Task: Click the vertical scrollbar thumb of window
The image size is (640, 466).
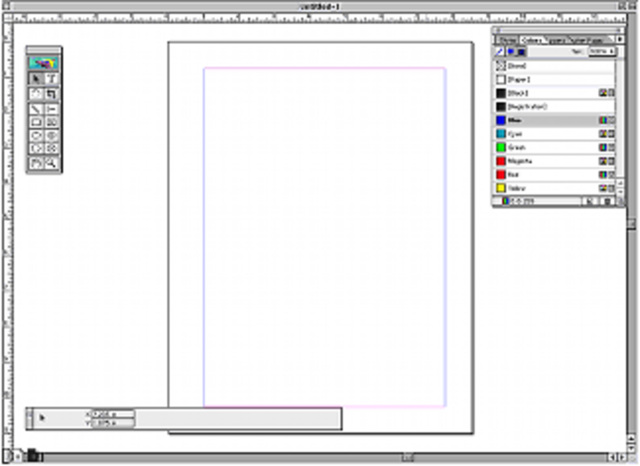Action: (x=631, y=223)
